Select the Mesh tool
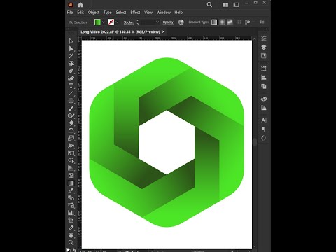The height and width of the screenshot is (252, 336). click(71, 176)
